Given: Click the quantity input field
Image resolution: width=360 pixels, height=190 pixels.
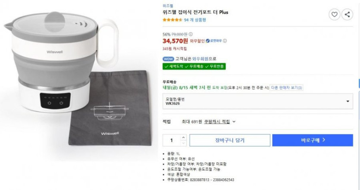Looking at the screenshot, I should pos(172,140).
